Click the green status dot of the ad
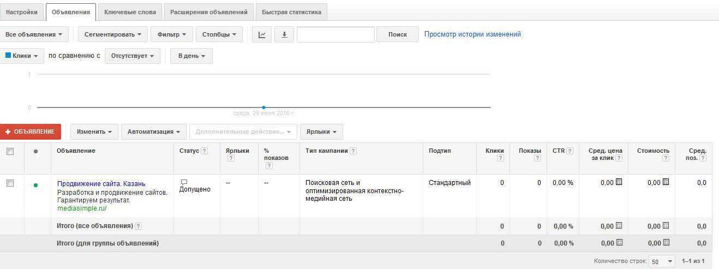The height and width of the screenshot is (269, 719). [36, 185]
